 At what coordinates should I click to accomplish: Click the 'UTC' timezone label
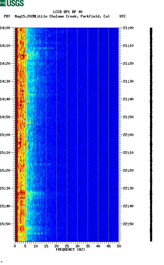123,16
